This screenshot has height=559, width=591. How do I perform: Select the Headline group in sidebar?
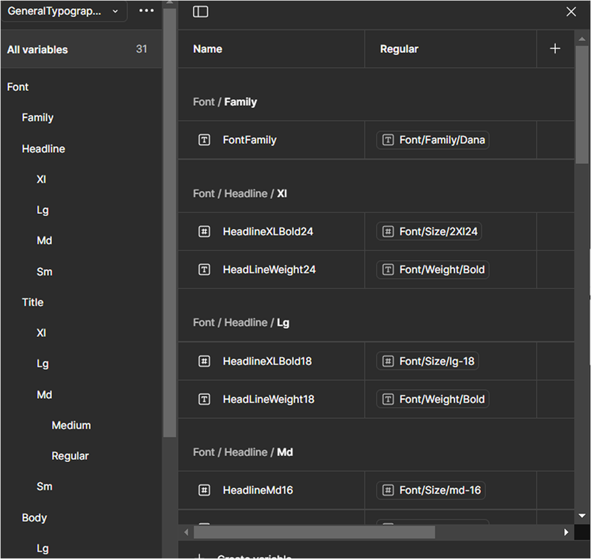point(43,149)
